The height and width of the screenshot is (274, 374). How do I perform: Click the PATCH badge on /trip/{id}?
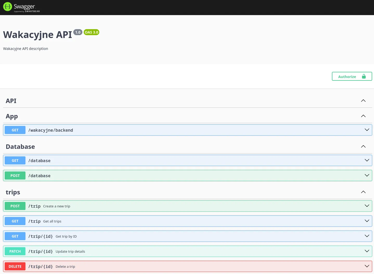[x=15, y=251]
